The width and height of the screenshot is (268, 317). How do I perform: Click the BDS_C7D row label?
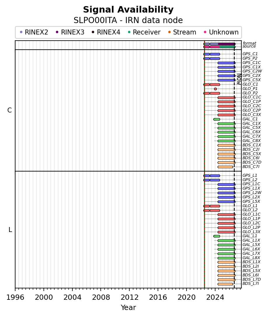[252, 162]
